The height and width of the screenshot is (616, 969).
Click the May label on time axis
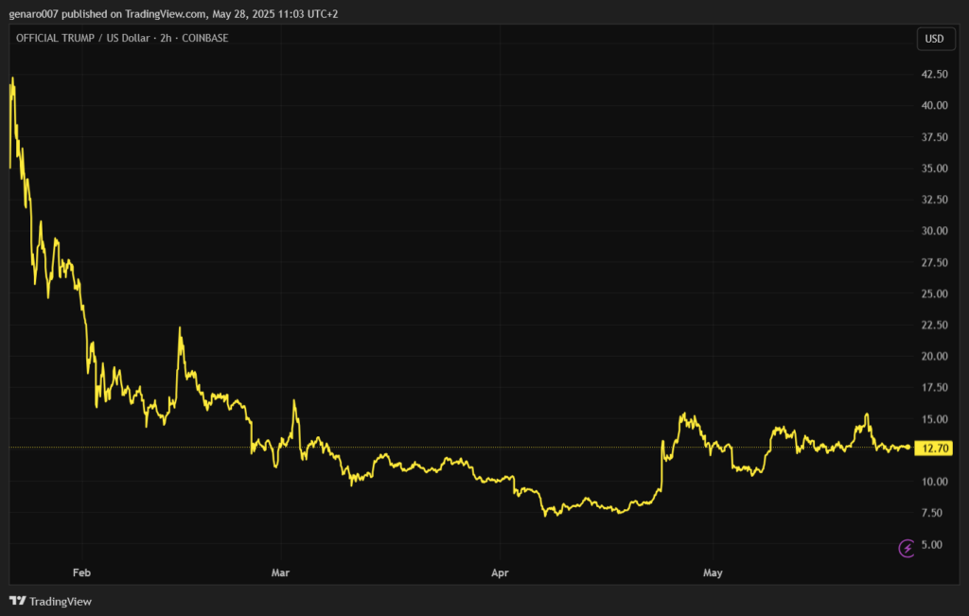pyautogui.click(x=713, y=572)
